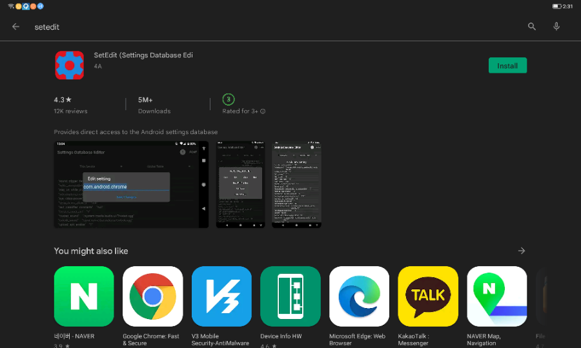Open the NAVER app icon

click(x=84, y=296)
